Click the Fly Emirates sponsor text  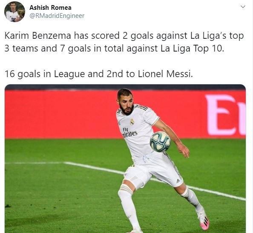[x=129, y=132]
